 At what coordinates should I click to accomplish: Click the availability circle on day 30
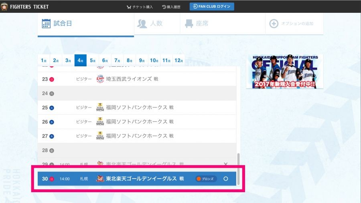pyautogui.click(x=226, y=179)
